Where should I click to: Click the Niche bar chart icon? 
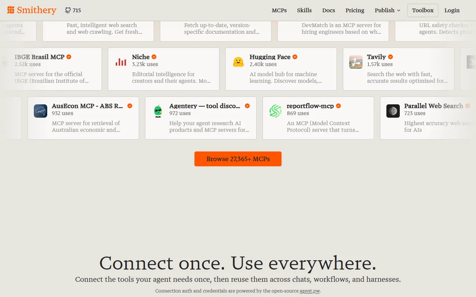[121, 62]
